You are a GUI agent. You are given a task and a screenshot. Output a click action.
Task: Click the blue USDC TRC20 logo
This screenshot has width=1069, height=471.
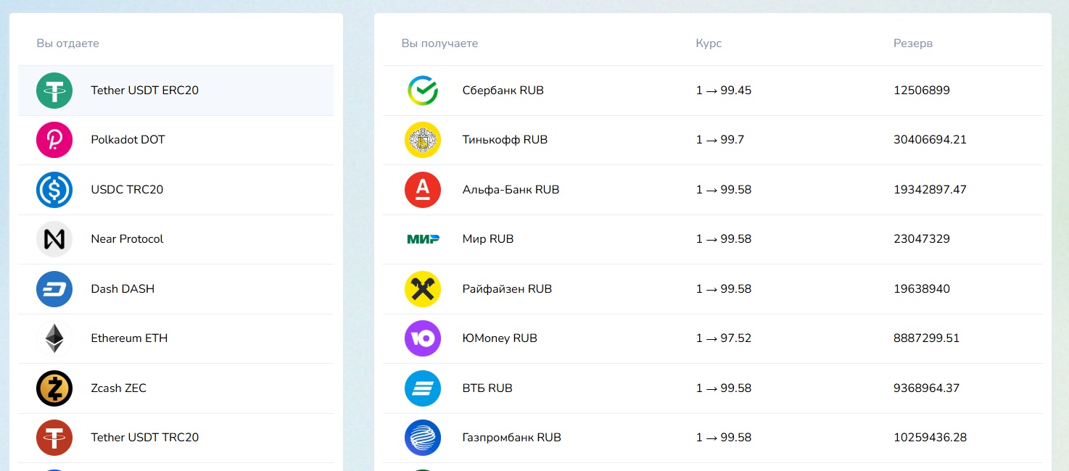coord(54,190)
